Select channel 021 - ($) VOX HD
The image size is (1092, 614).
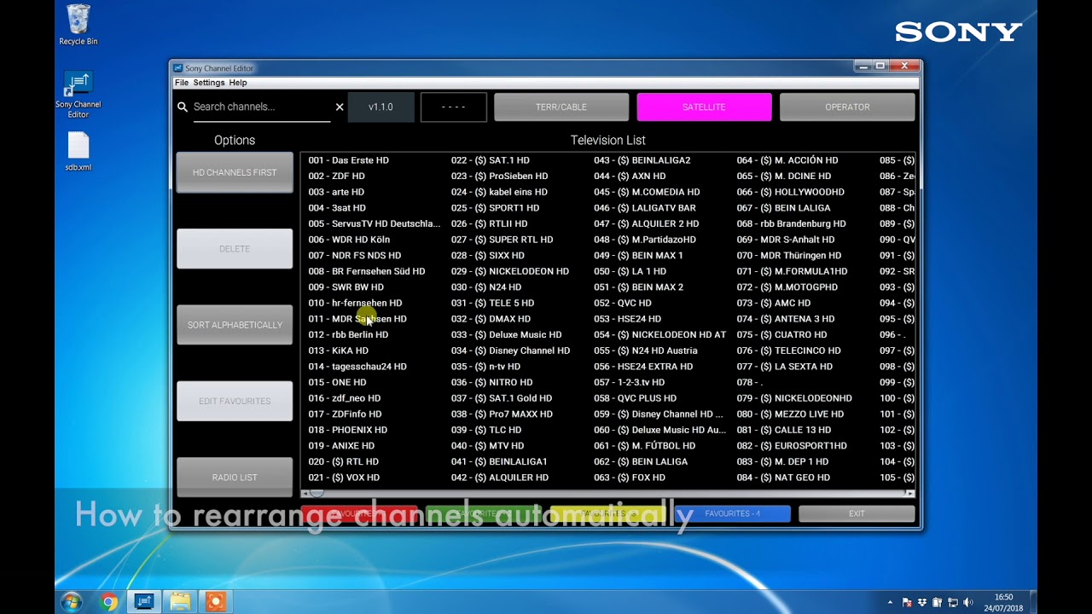tap(344, 478)
